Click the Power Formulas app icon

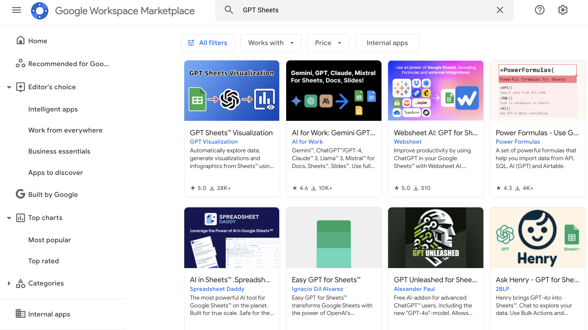pyautogui.click(x=537, y=90)
